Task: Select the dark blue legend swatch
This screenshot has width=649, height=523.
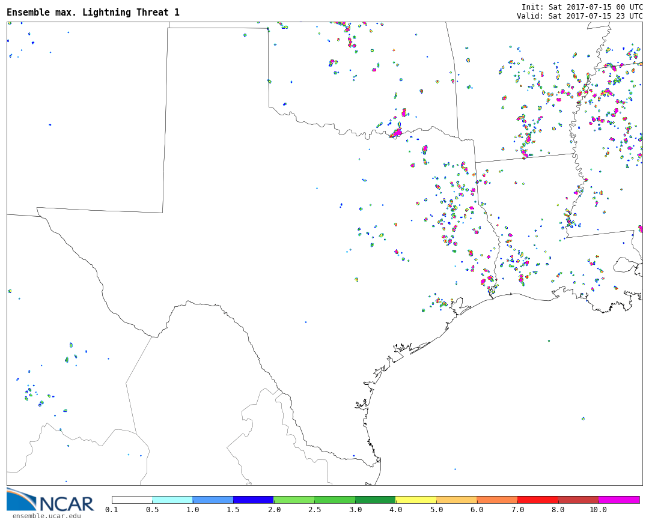Action: [x=254, y=500]
